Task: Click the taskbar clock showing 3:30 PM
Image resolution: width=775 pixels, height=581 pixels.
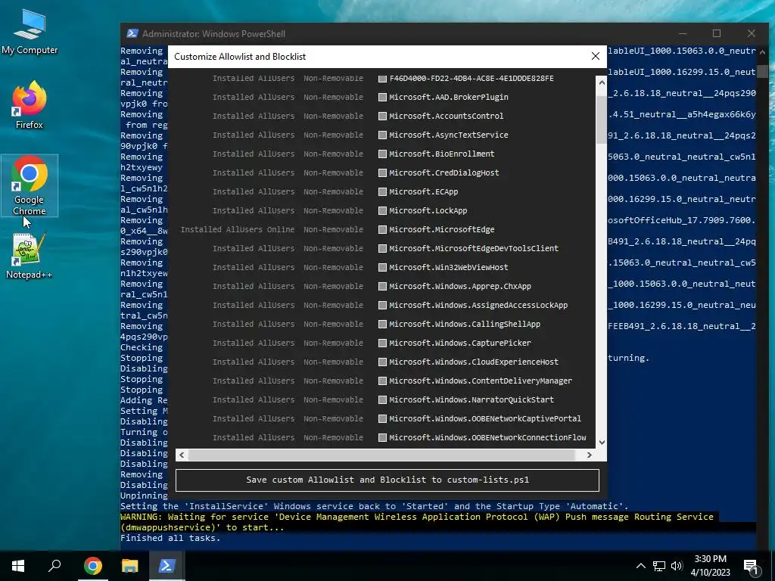Action: 710,566
